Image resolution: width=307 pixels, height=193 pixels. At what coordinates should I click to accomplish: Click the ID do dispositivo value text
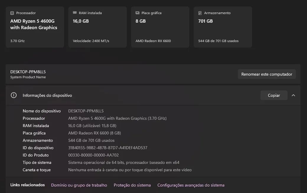tap(108, 148)
